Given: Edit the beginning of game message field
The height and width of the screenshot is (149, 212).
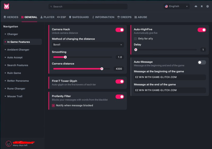Looking at the screenshot, I should pos(170,77).
